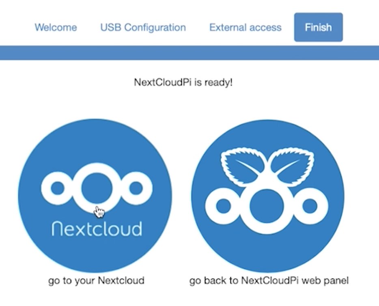
Task: Click the Nextcloud wordmark inside the circle
Action: coord(97,228)
